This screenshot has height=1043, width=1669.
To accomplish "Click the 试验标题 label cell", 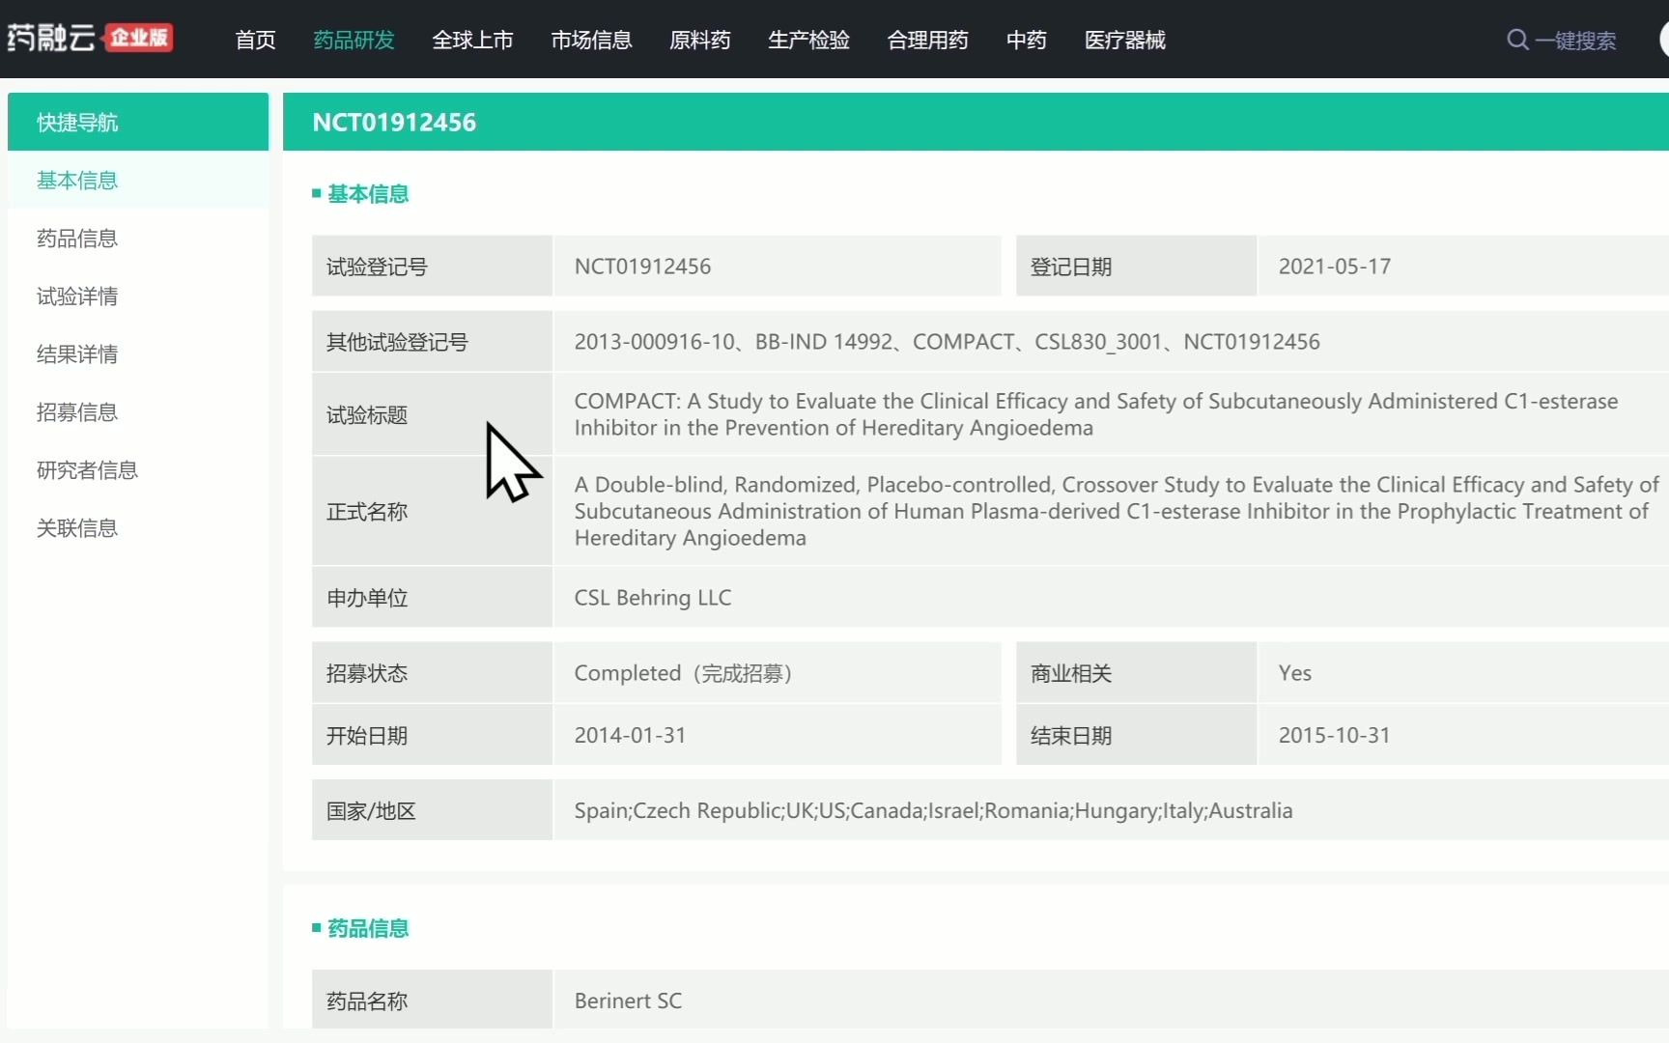I will (432, 414).
